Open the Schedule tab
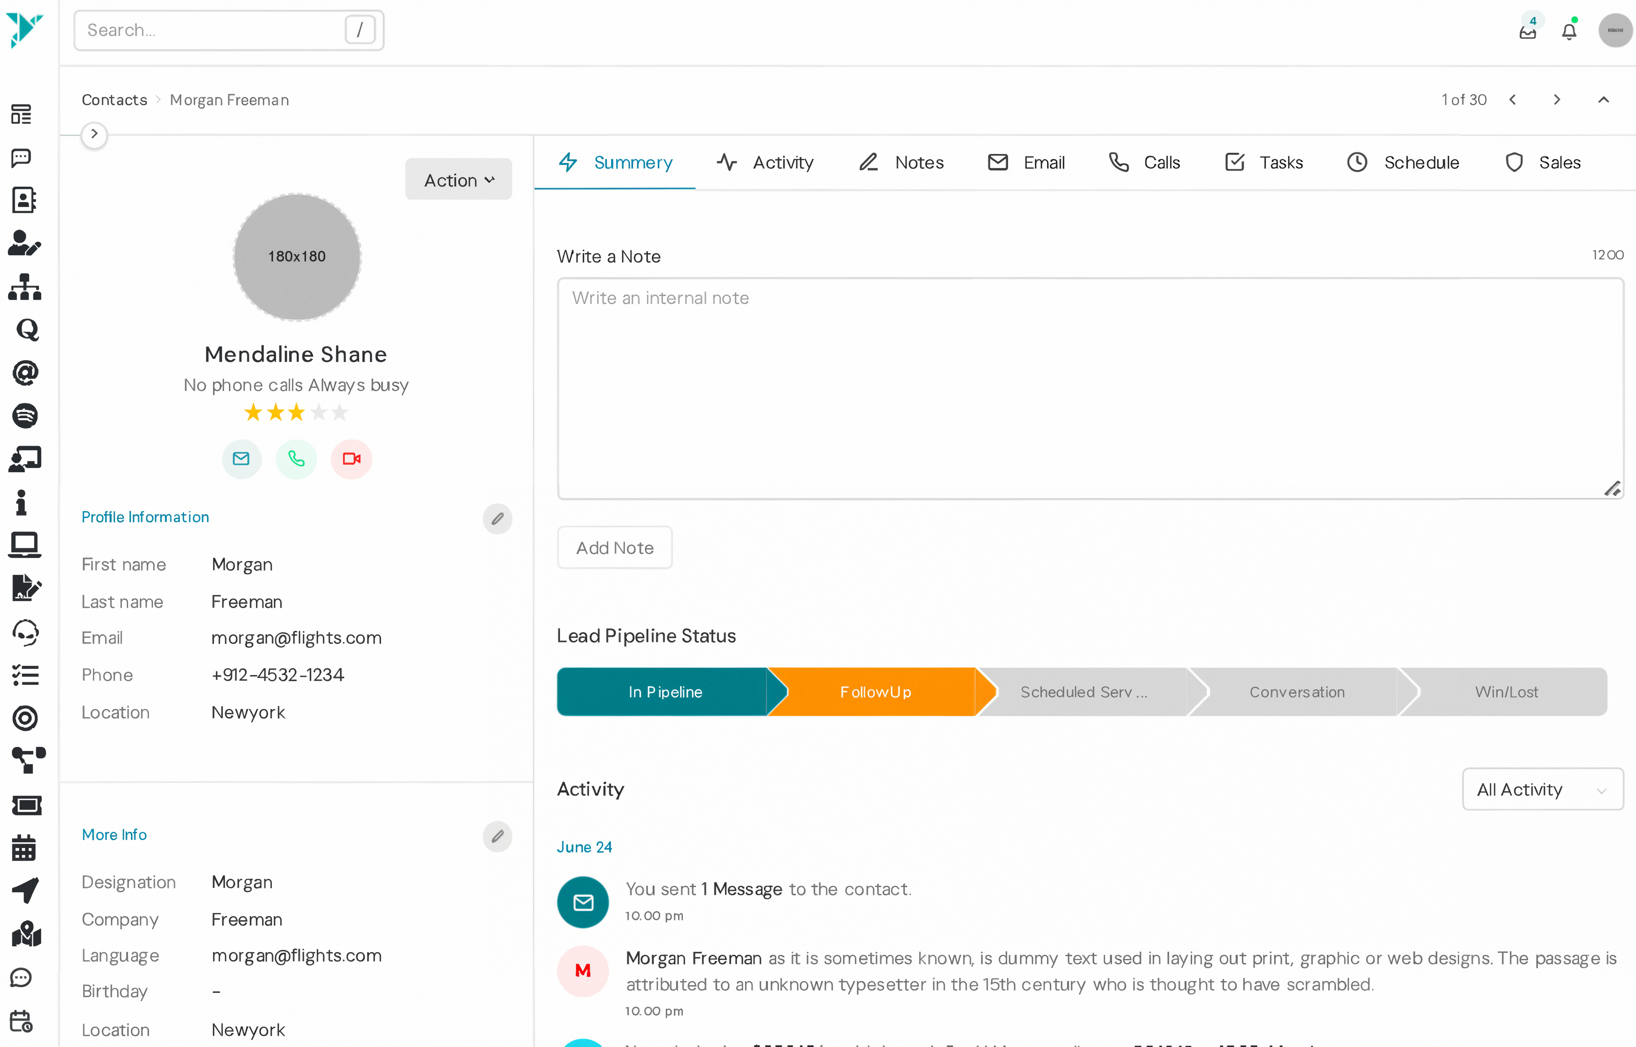This screenshot has width=1636, height=1047. point(1404,163)
